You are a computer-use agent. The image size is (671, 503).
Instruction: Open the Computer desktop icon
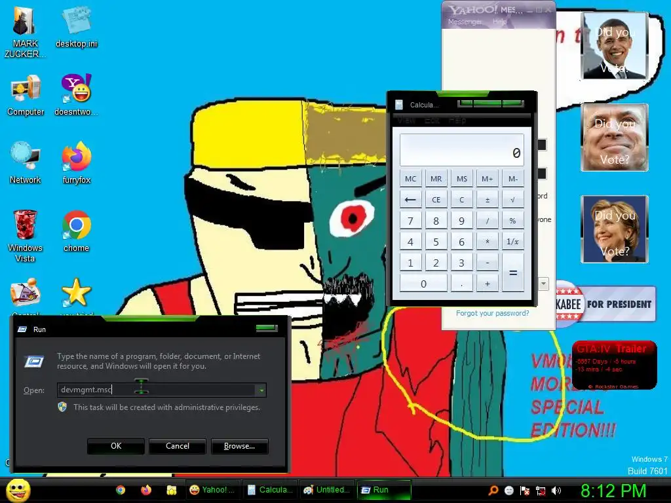[26, 95]
